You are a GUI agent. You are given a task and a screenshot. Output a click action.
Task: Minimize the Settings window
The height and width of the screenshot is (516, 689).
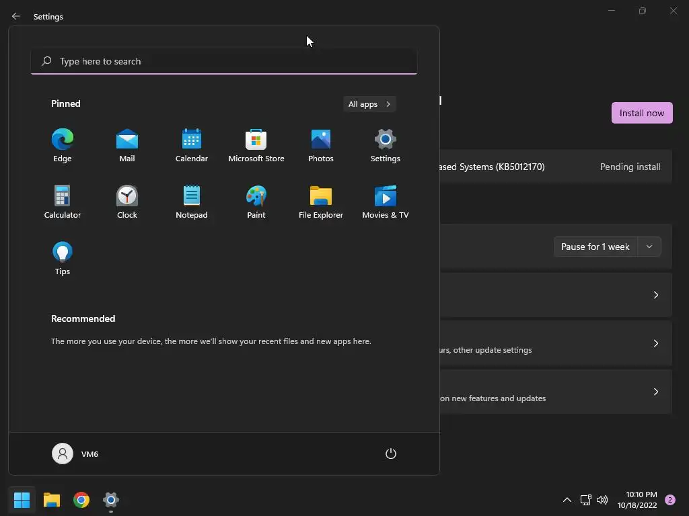[611, 11]
